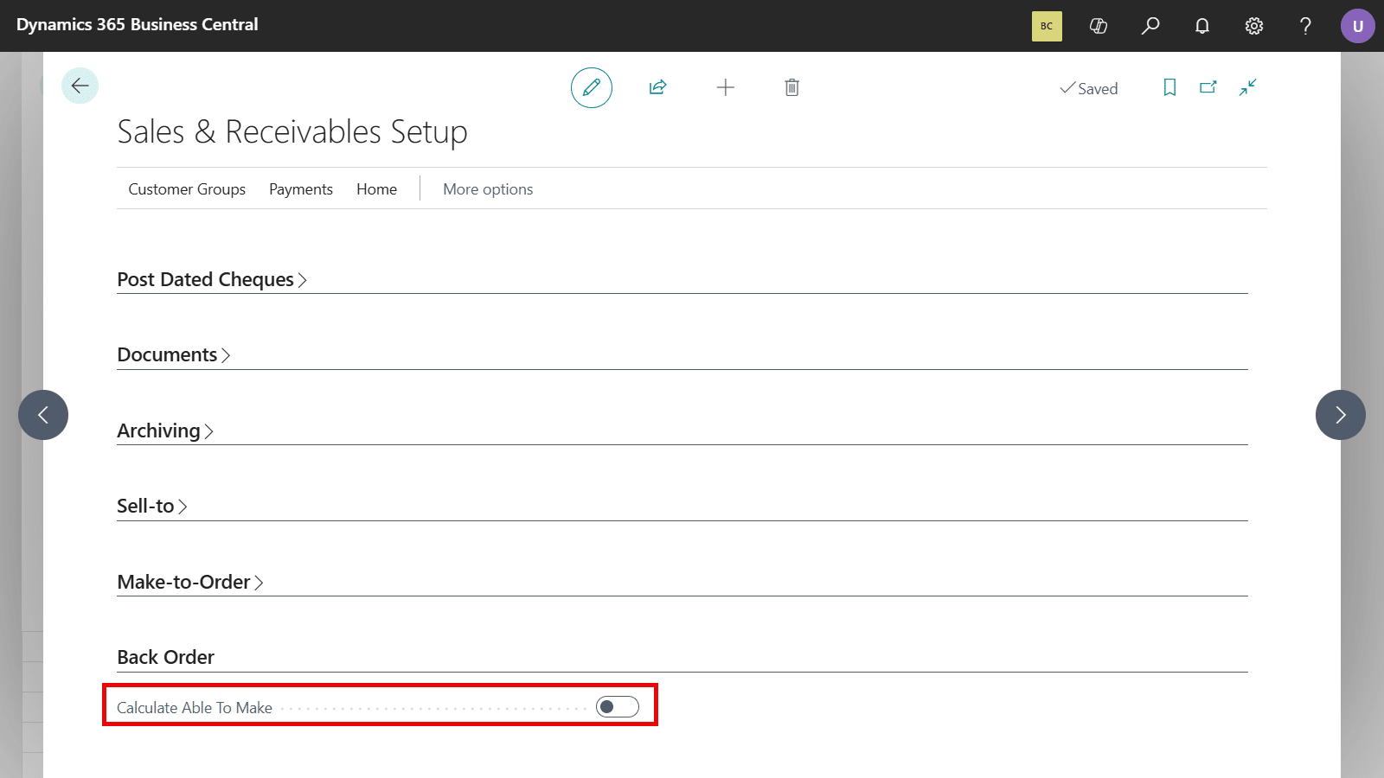Open the search magnifier icon
1384x778 pixels.
coord(1150,26)
